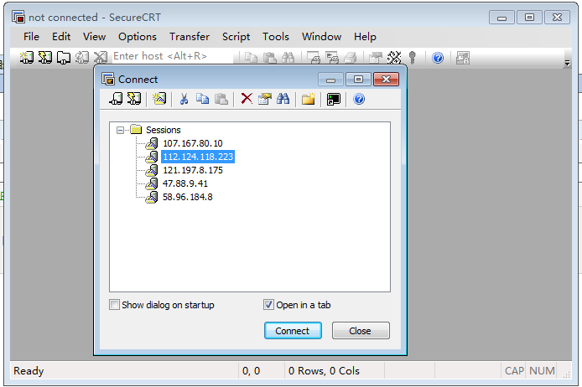The width and height of the screenshot is (582, 387).
Task: Open the Edit menu
Action: pos(61,37)
